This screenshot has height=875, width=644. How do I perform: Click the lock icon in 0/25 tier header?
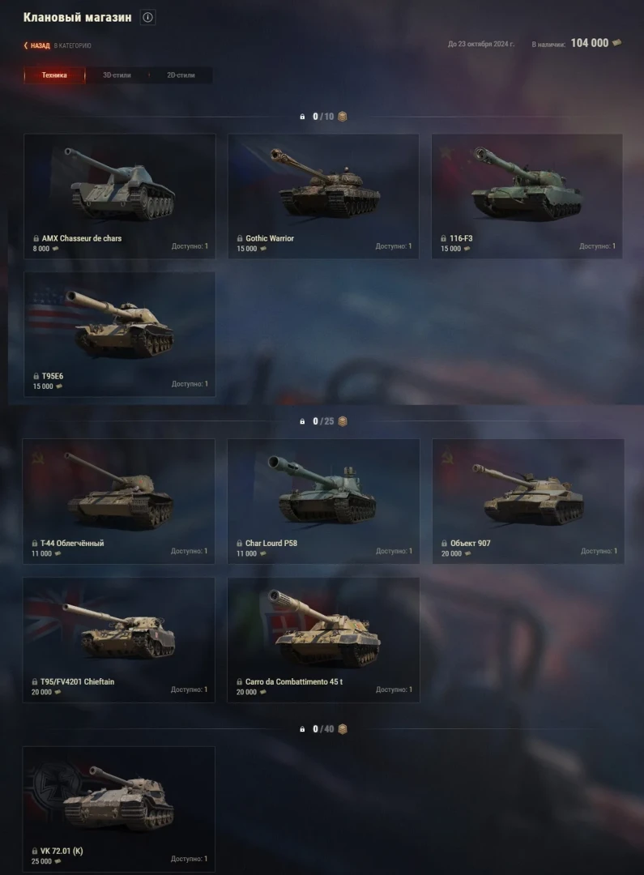coord(302,421)
